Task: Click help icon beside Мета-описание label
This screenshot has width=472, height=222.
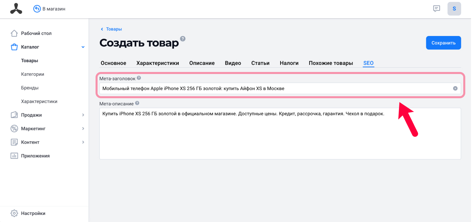Action: (137, 103)
